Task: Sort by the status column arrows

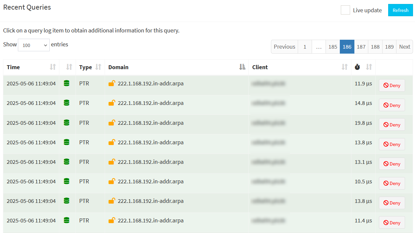Action: [x=69, y=67]
